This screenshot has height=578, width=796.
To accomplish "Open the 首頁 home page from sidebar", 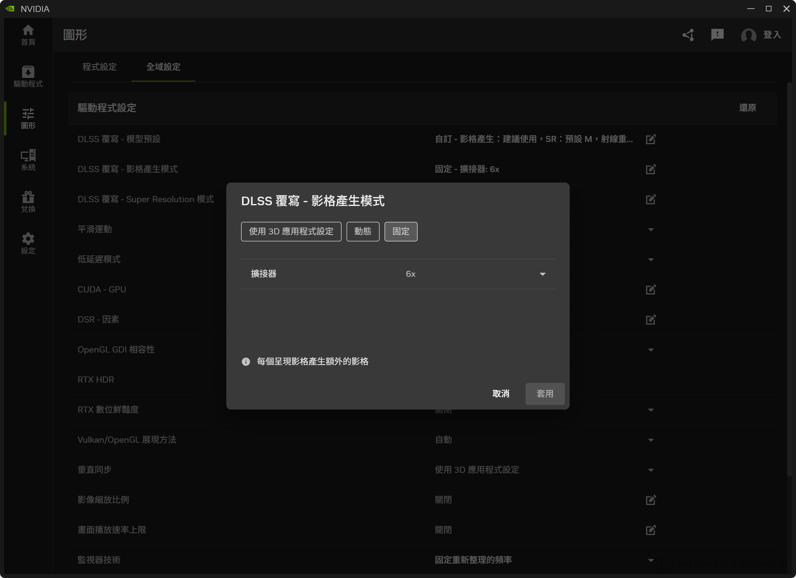I will (x=28, y=34).
